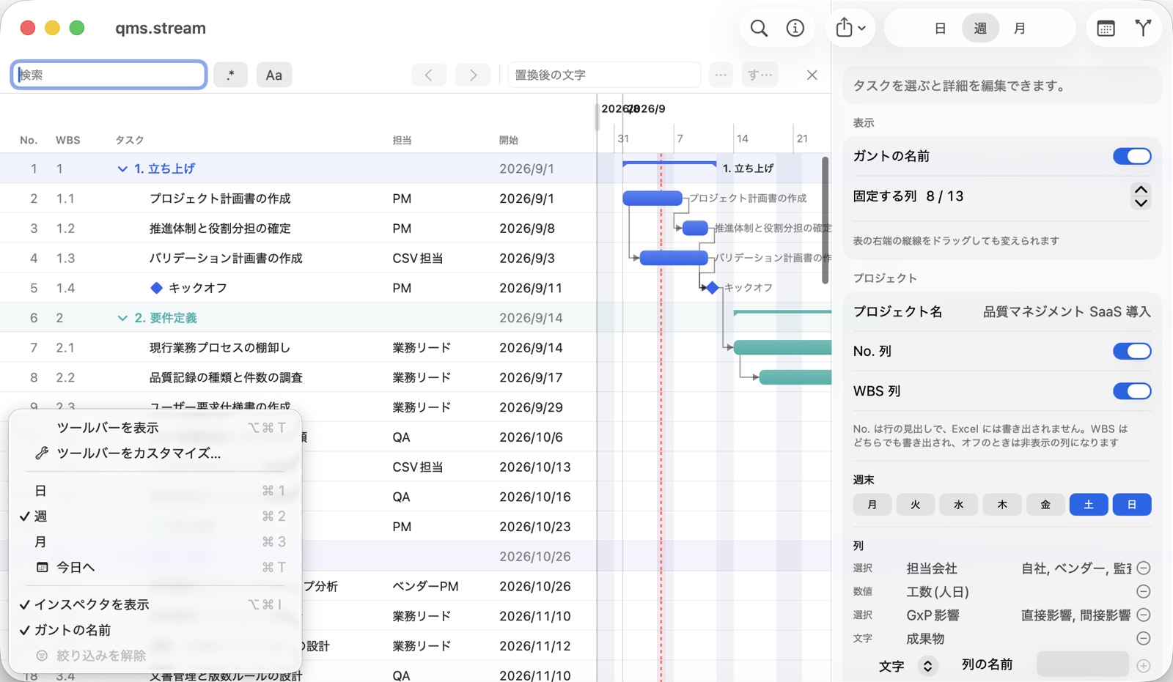1173x682 pixels.
Task: Click the ベンダーPM assignee cell
Action: click(425, 586)
